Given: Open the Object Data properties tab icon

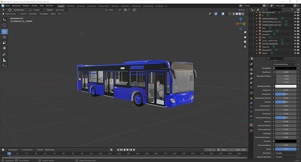Looking at the screenshot, I should pos(251,120).
